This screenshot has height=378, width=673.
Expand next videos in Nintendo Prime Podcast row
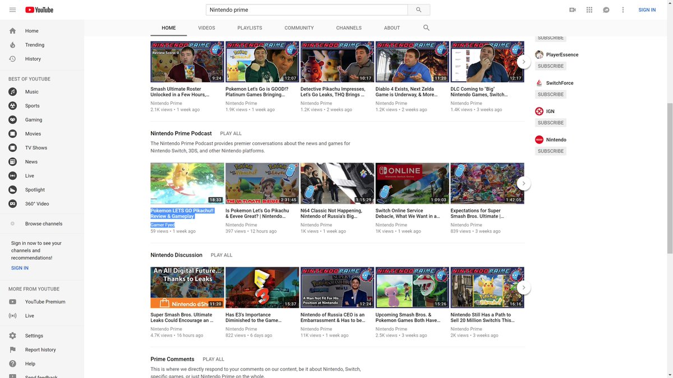click(x=523, y=183)
